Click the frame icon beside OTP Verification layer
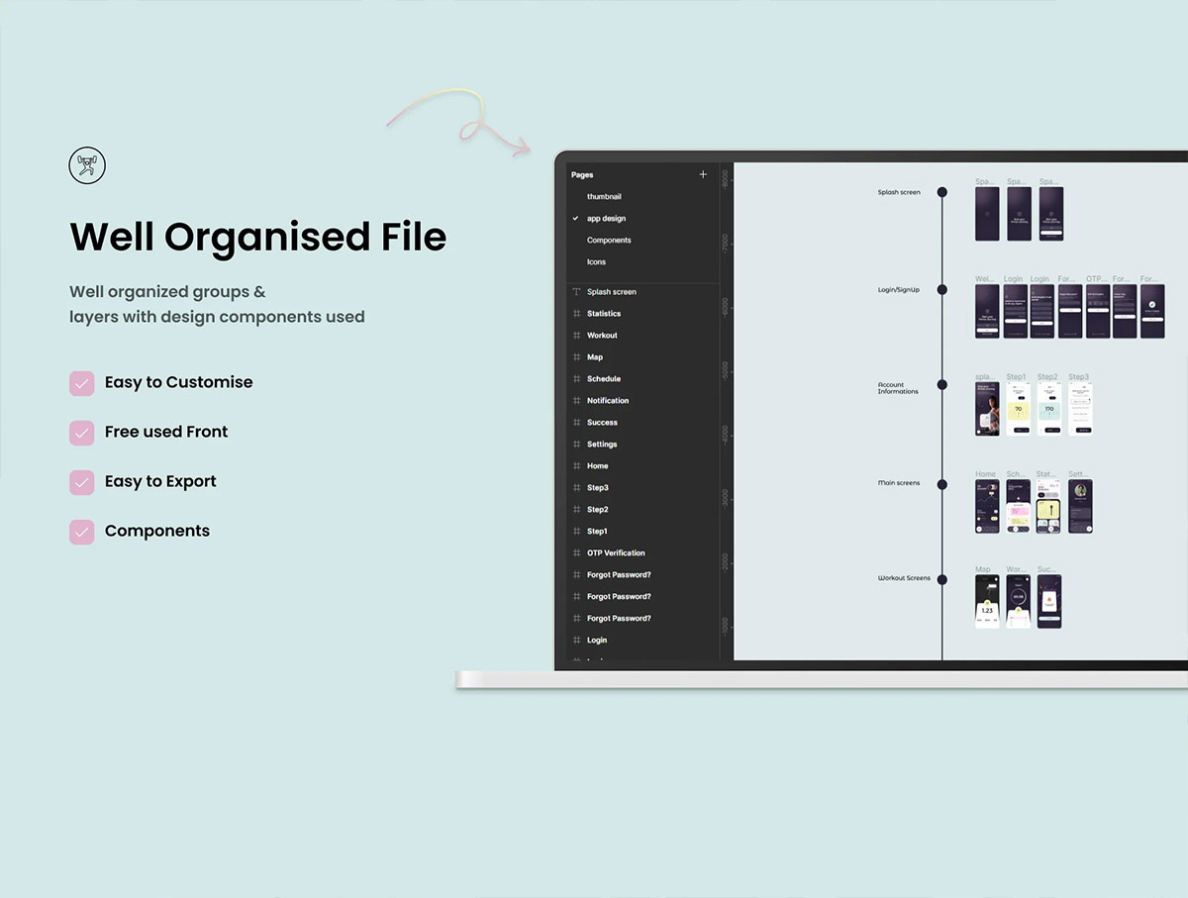The height and width of the screenshot is (898, 1188). click(x=576, y=553)
